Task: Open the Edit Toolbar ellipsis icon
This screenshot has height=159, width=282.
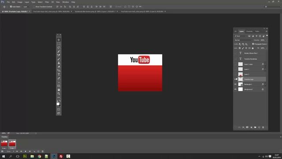Action: 59,97
